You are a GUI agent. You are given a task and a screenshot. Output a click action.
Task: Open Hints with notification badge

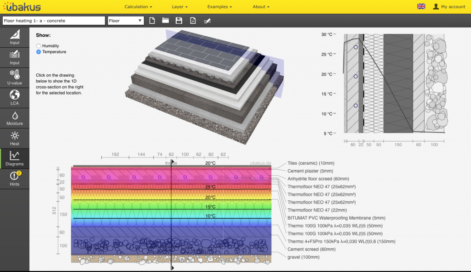15,178
